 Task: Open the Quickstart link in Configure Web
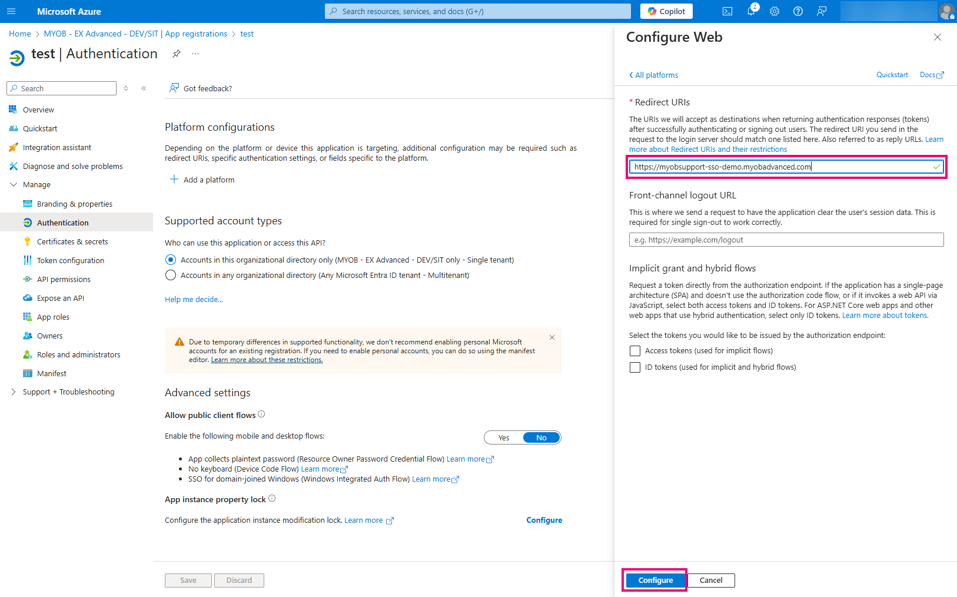pyautogui.click(x=892, y=75)
